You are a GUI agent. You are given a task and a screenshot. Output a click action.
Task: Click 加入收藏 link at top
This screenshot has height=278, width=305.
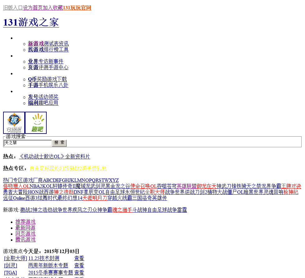pos(53,8)
